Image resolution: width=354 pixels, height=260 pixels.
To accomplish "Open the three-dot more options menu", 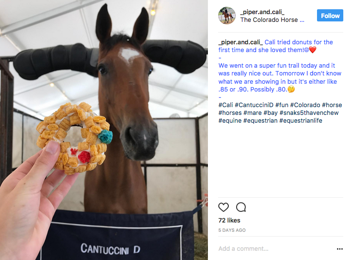I will coord(339,249).
